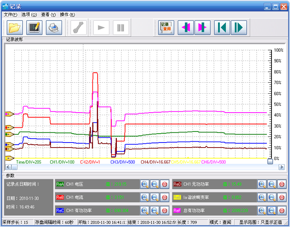Expand the 选项(O) menu
The height and width of the screenshot is (227, 290).
point(29,15)
